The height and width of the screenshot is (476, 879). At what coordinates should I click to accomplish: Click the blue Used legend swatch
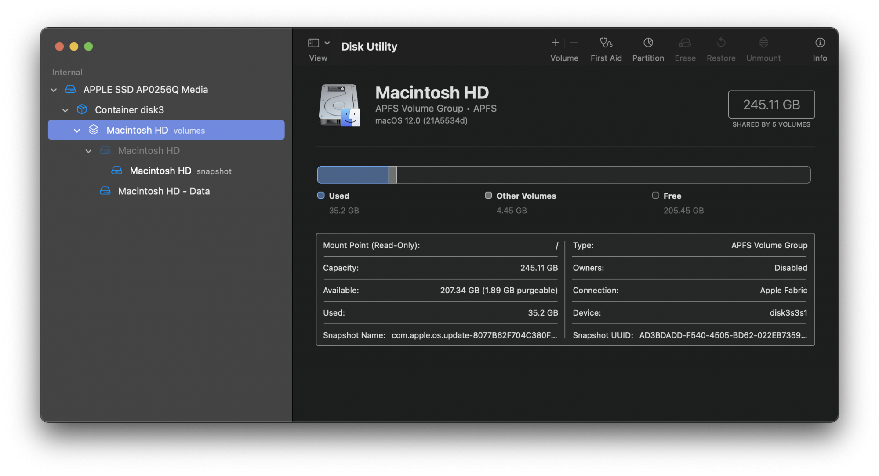pos(321,196)
